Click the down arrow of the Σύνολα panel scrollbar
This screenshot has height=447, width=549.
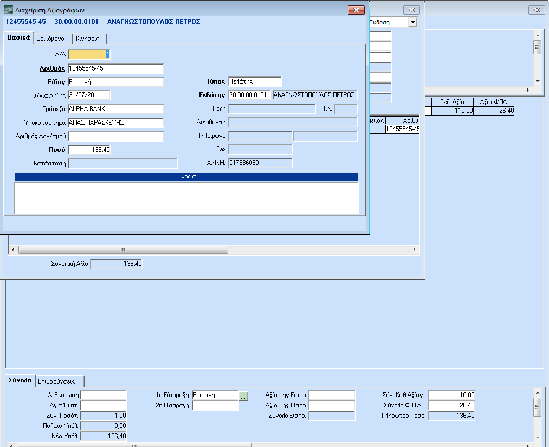pos(538,437)
